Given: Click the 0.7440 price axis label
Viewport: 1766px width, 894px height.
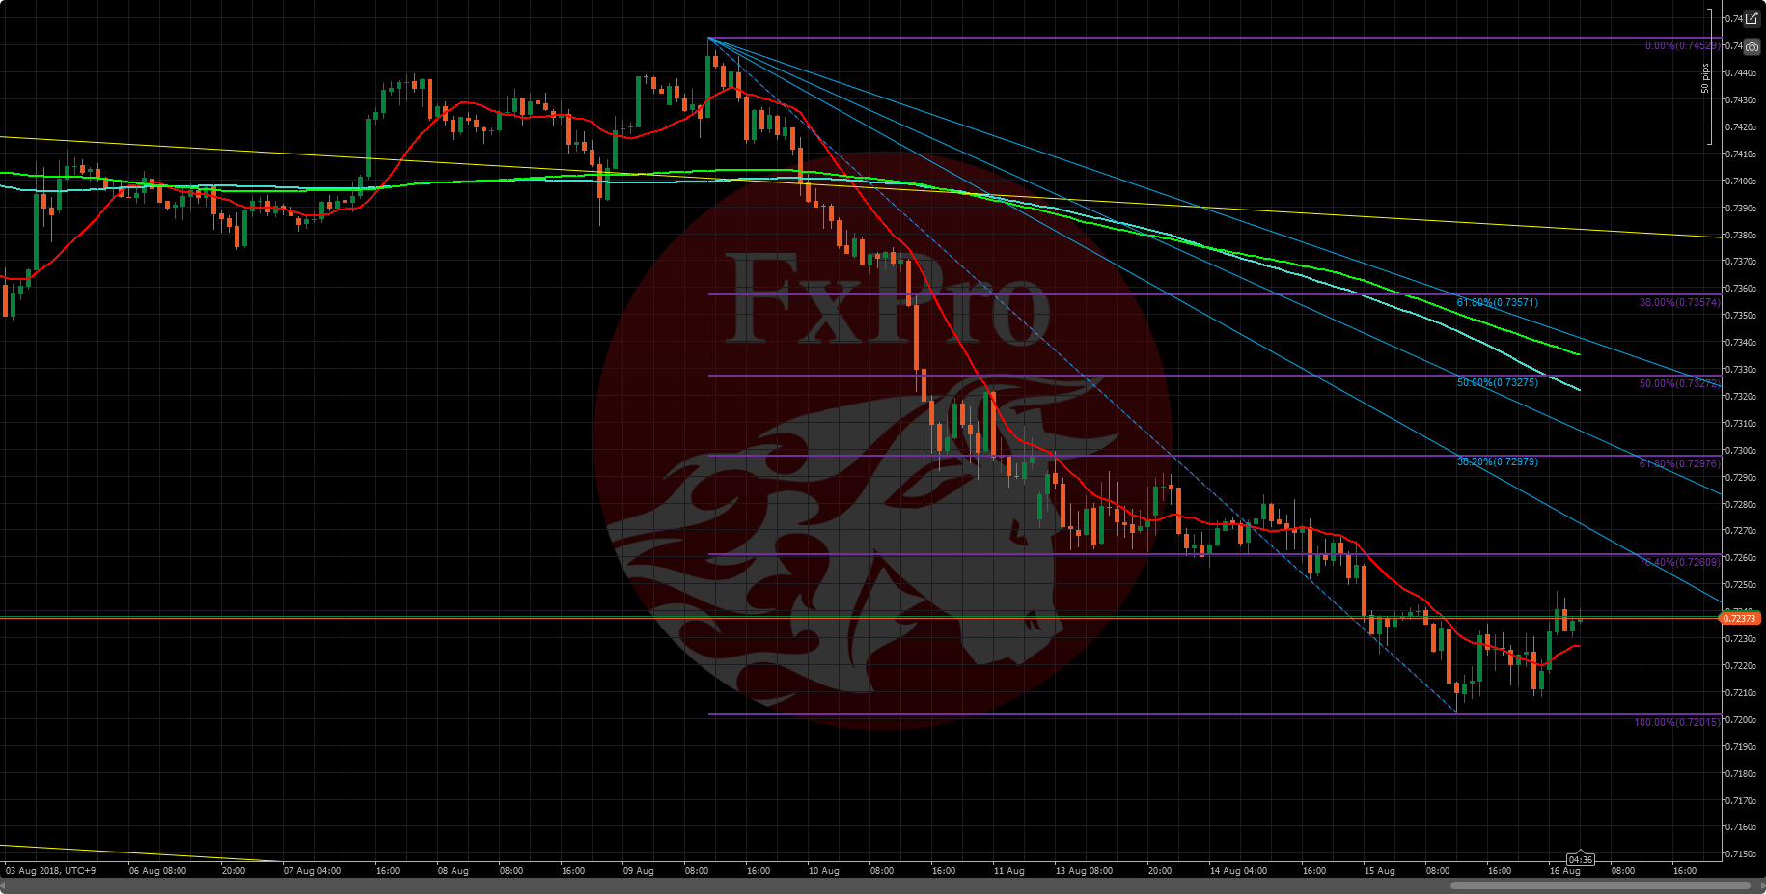Looking at the screenshot, I should pyautogui.click(x=1742, y=73).
